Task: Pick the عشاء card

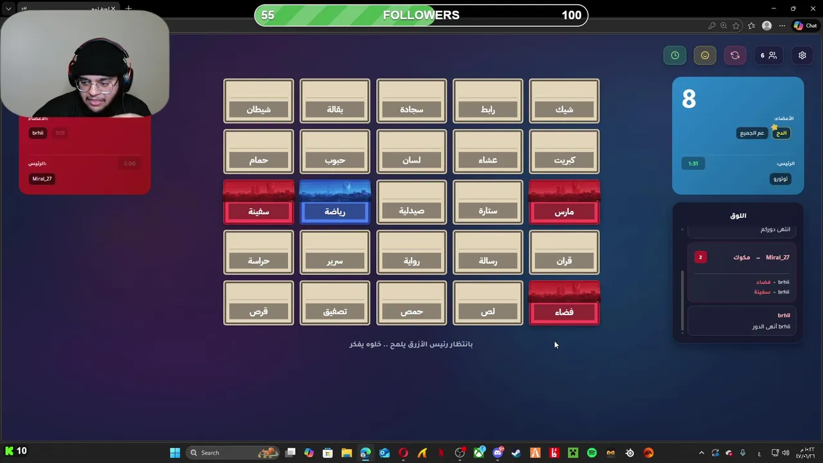Action: [x=488, y=152]
